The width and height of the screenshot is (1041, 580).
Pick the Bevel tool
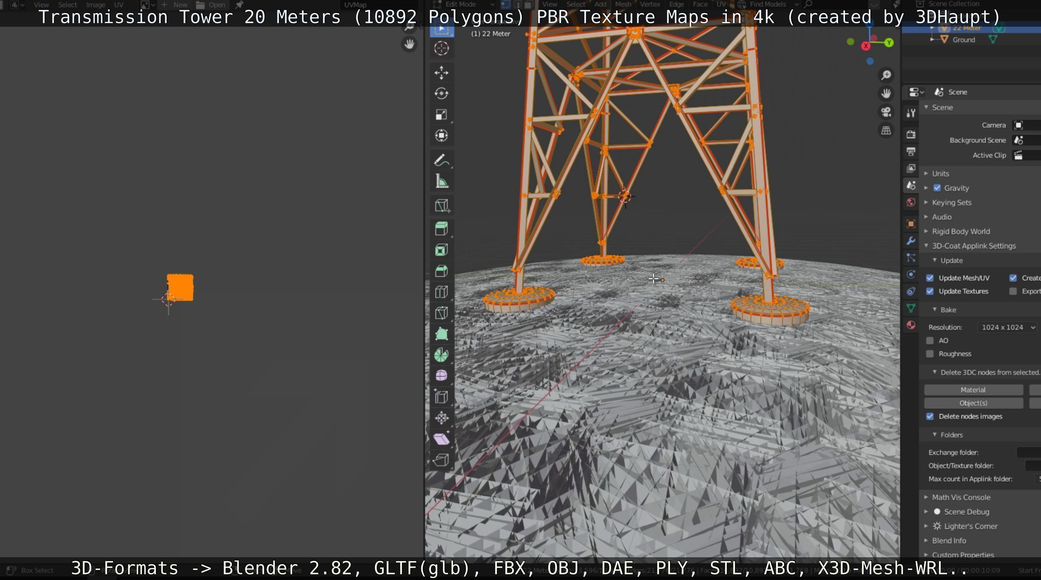pyautogui.click(x=441, y=271)
